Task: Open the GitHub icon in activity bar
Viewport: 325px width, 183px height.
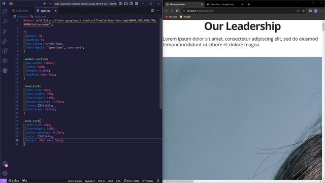Action: coord(5,71)
